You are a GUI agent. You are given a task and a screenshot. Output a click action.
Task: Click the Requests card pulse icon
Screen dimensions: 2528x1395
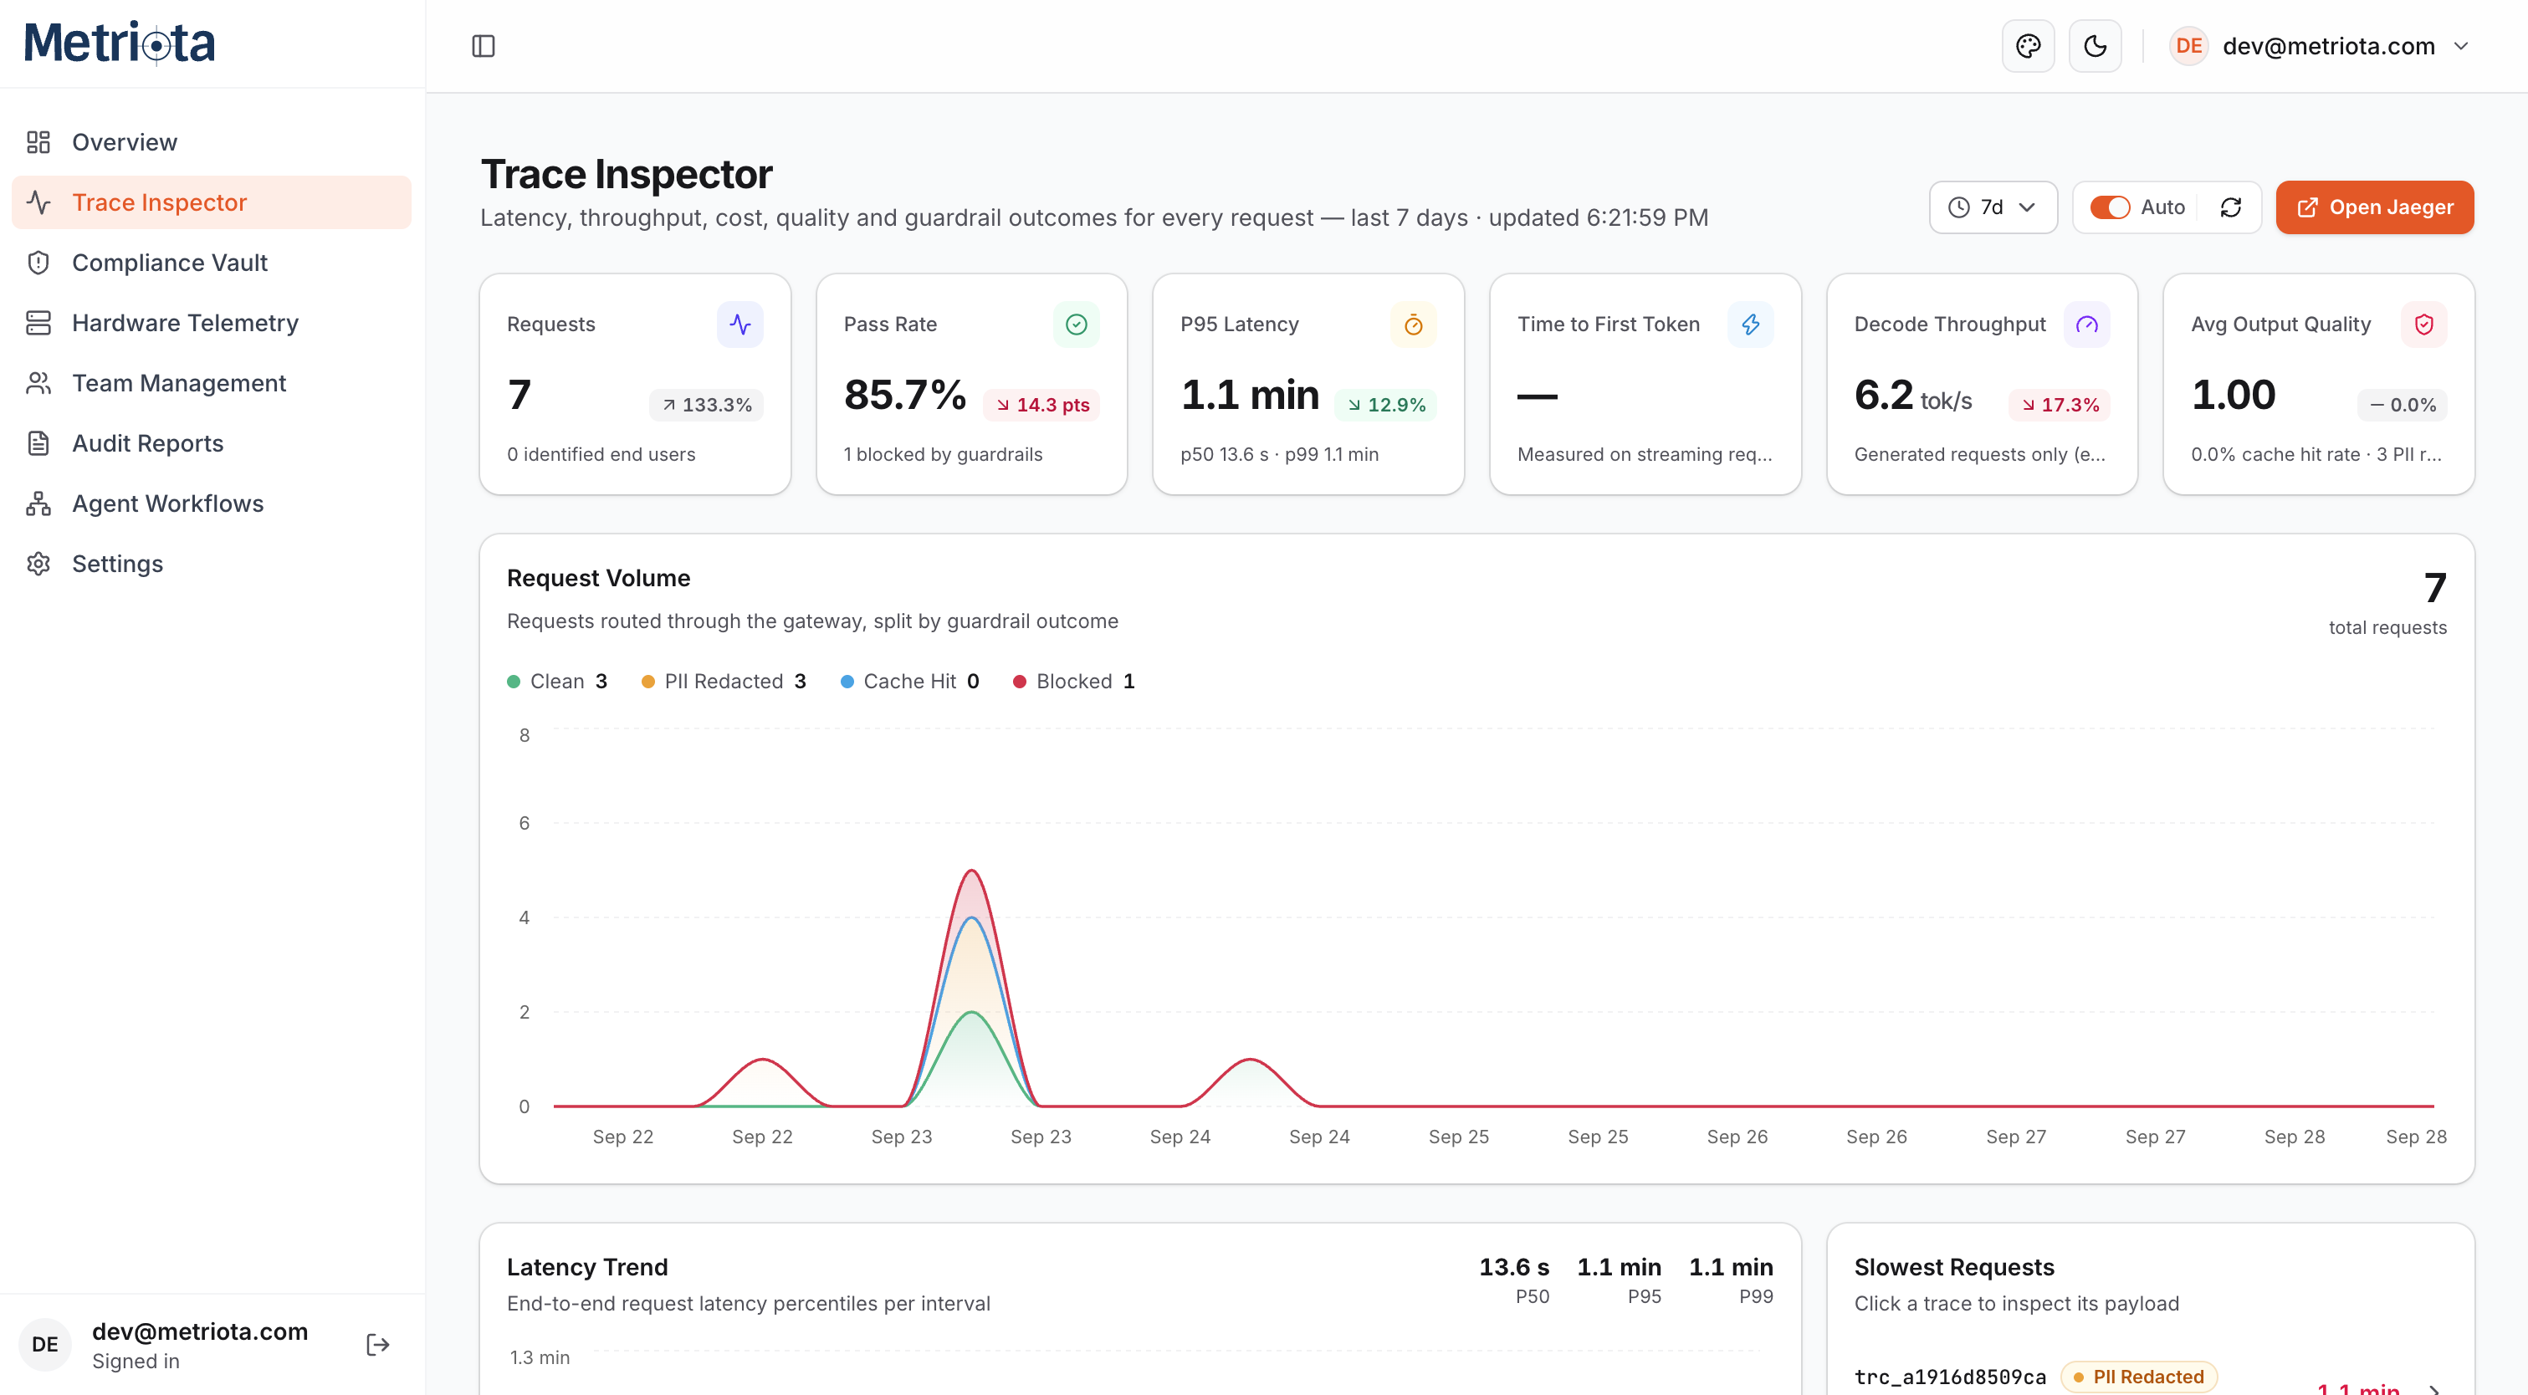(740, 324)
